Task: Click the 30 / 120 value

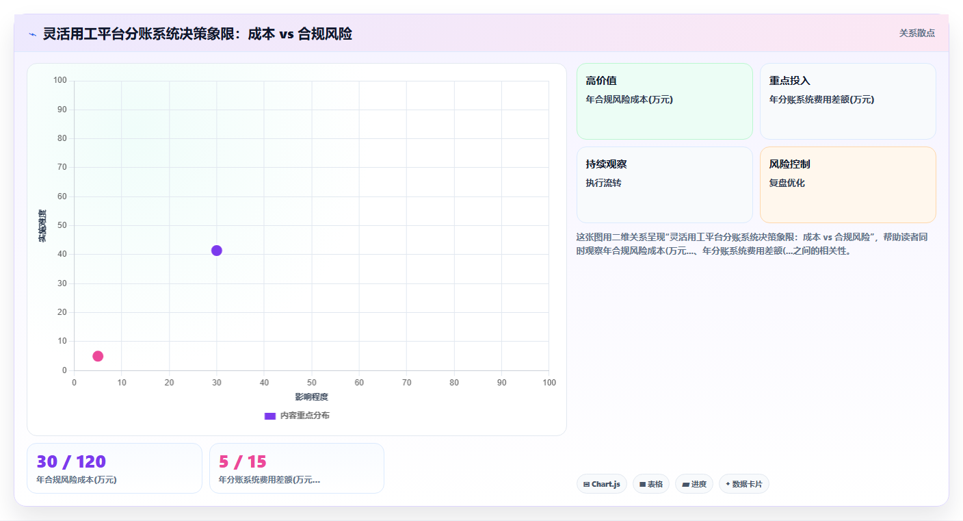Action: [71, 462]
